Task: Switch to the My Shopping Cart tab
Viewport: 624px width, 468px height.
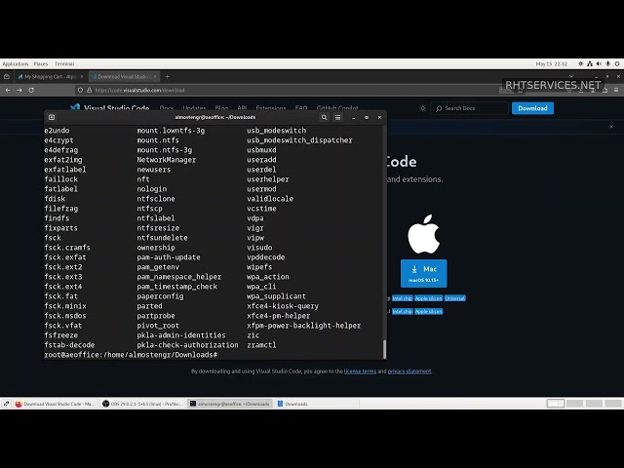Action: click(50, 76)
